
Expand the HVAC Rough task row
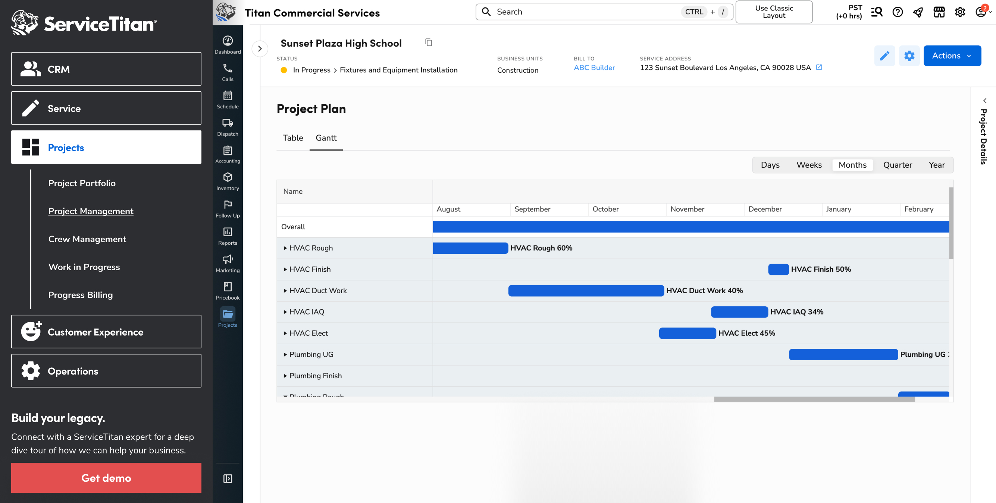click(x=285, y=248)
